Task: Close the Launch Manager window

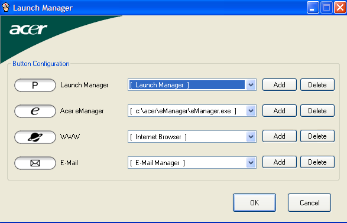Action: 340,8
